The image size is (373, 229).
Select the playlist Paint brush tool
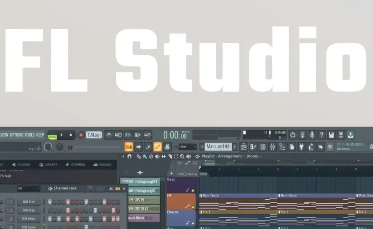[x=145, y=156]
